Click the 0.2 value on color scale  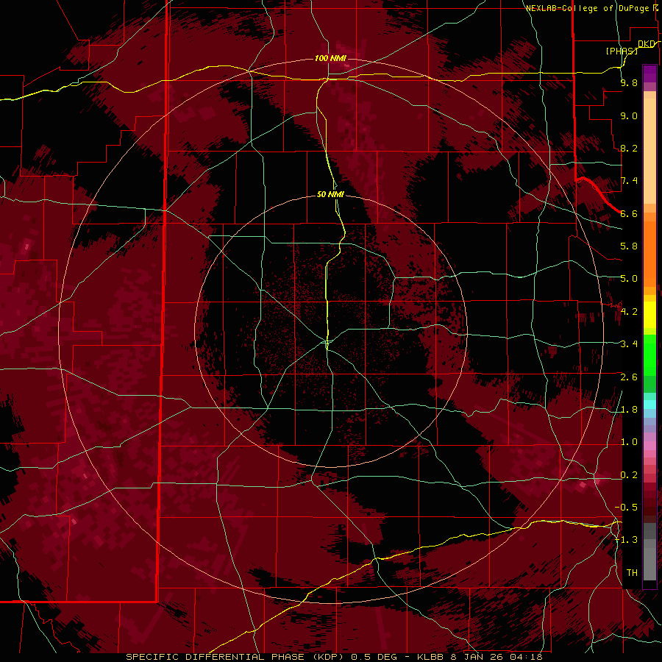tap(629, 475)
